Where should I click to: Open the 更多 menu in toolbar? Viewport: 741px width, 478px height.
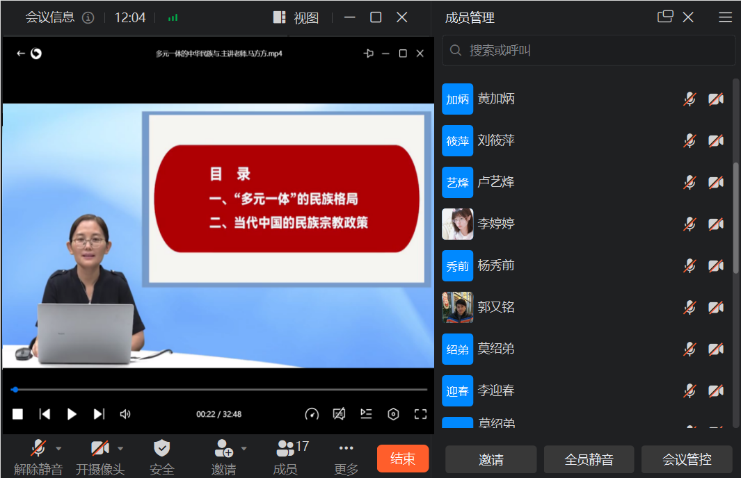pos(346,456)
